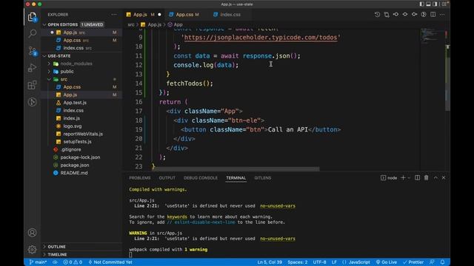Open the Accounts menu icon
474x266 pixels.
(x=32, y=233)
